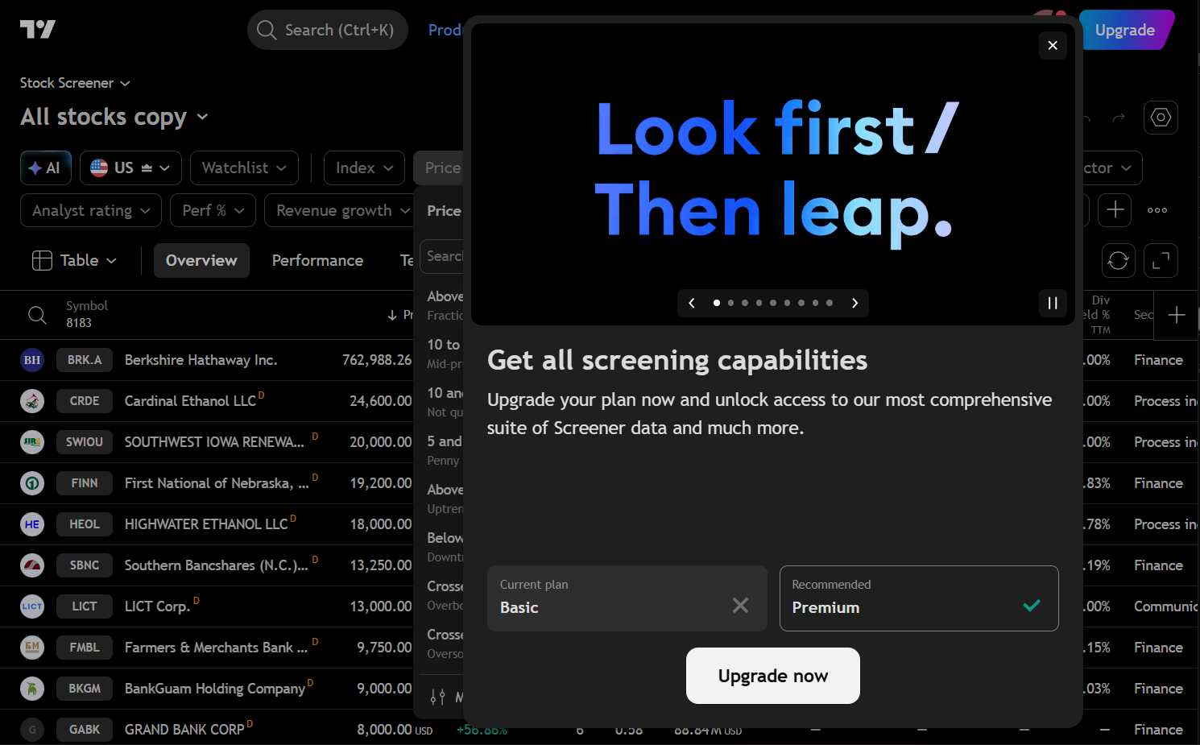Refresh the screener data
1200x745 pixels.
tap(1118, 260)
